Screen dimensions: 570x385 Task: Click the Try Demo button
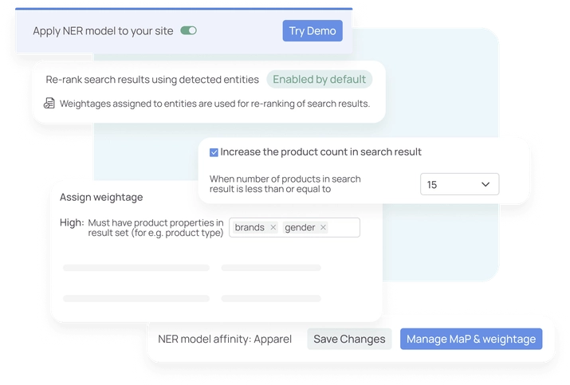[x=313, y=31]
